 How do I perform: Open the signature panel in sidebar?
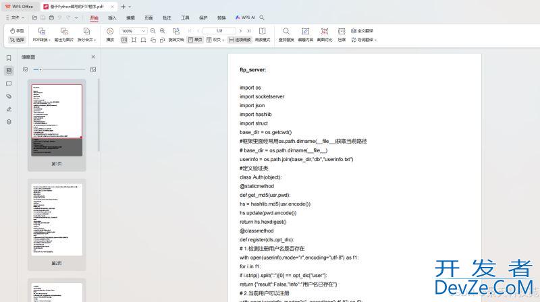(9, 109)
